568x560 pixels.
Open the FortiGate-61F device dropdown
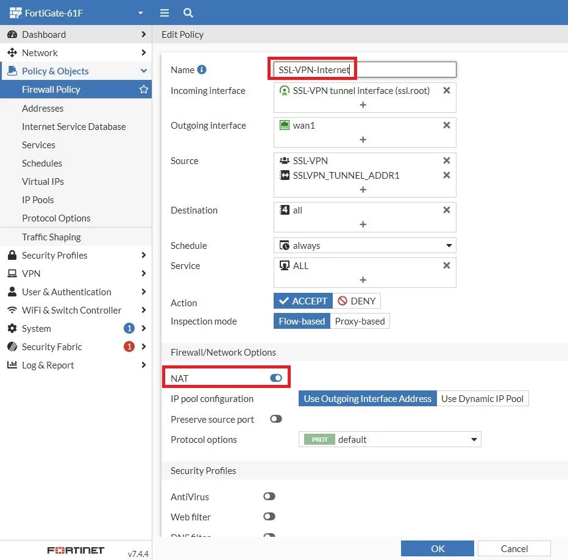click(x=141, y=13)
